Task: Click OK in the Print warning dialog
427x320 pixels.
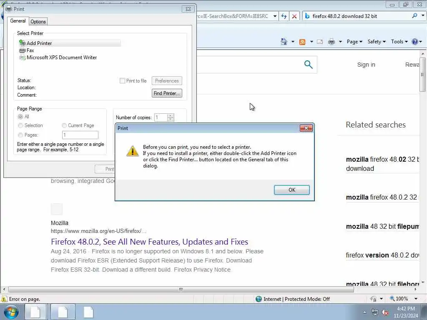Action: point(291,190)
